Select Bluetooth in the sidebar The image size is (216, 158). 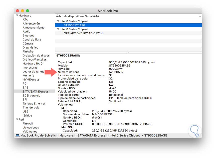pyautogui.click(x=29, y=35)
